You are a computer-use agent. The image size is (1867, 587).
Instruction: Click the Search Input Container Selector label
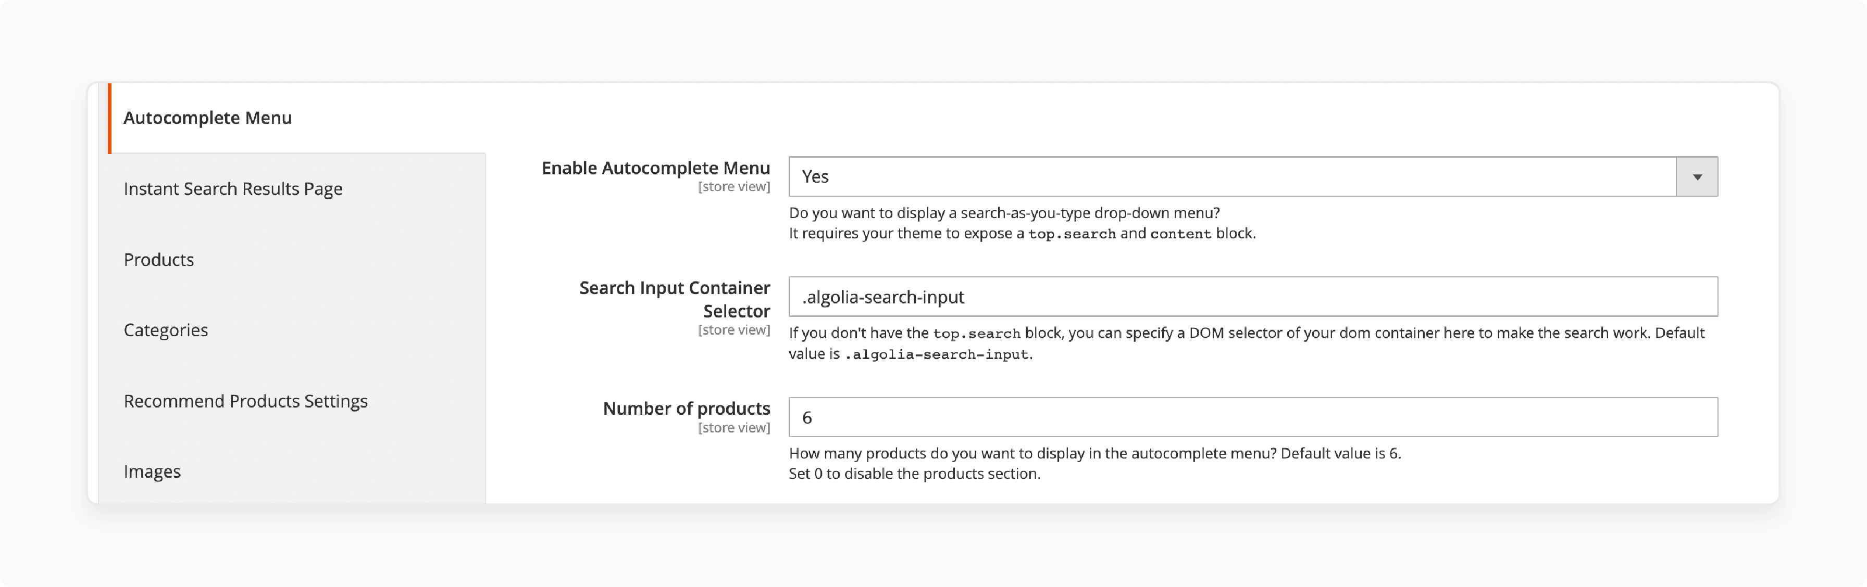[675, 300]
